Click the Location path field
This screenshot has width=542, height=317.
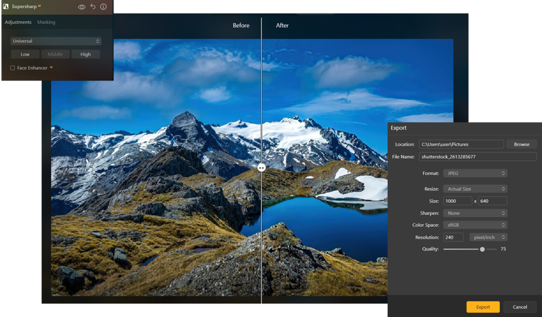(x=461, y=144)
